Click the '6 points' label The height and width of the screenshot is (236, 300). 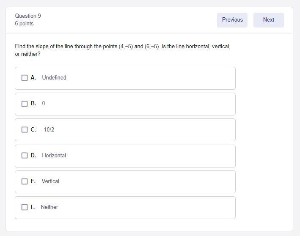click(24, 24)
